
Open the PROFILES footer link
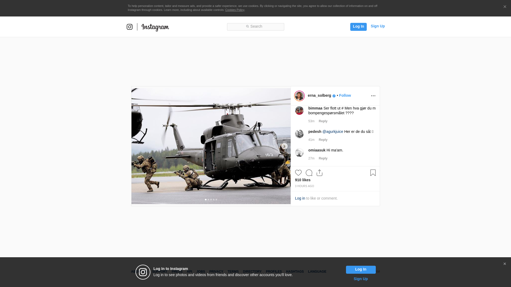point(274,272)
